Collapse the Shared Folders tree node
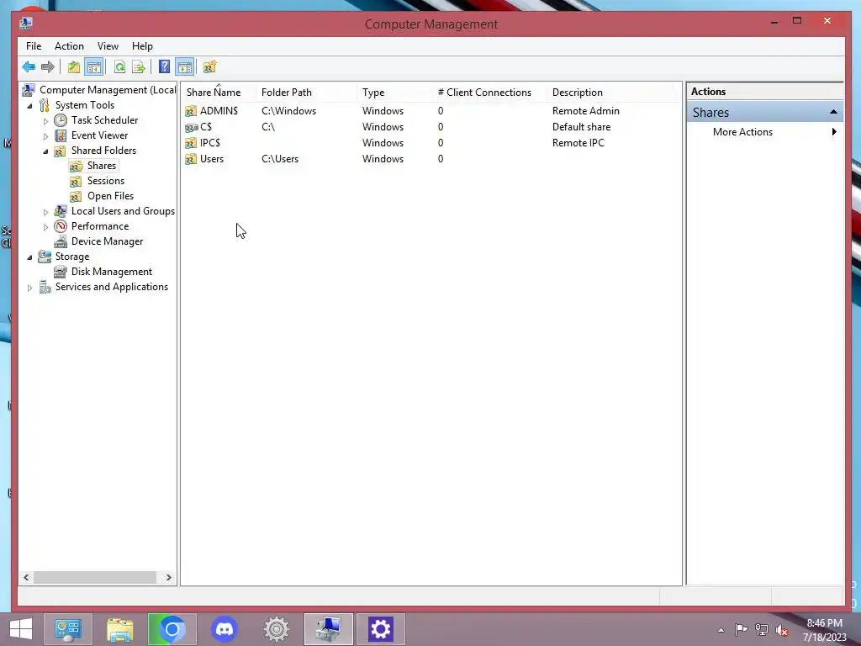 tap(45, 151)
